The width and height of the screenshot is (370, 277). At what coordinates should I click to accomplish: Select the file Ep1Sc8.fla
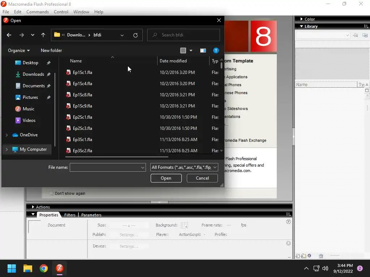coord(82,95)
